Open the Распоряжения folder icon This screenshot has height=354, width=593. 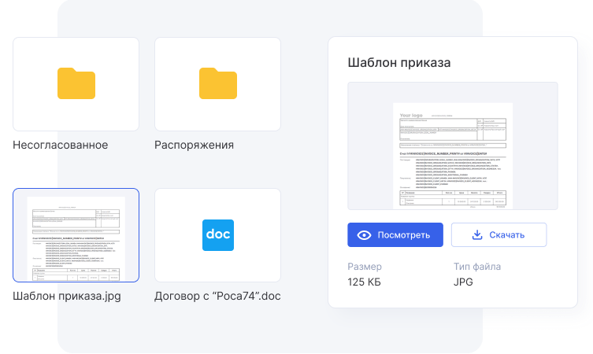(218, 83)
